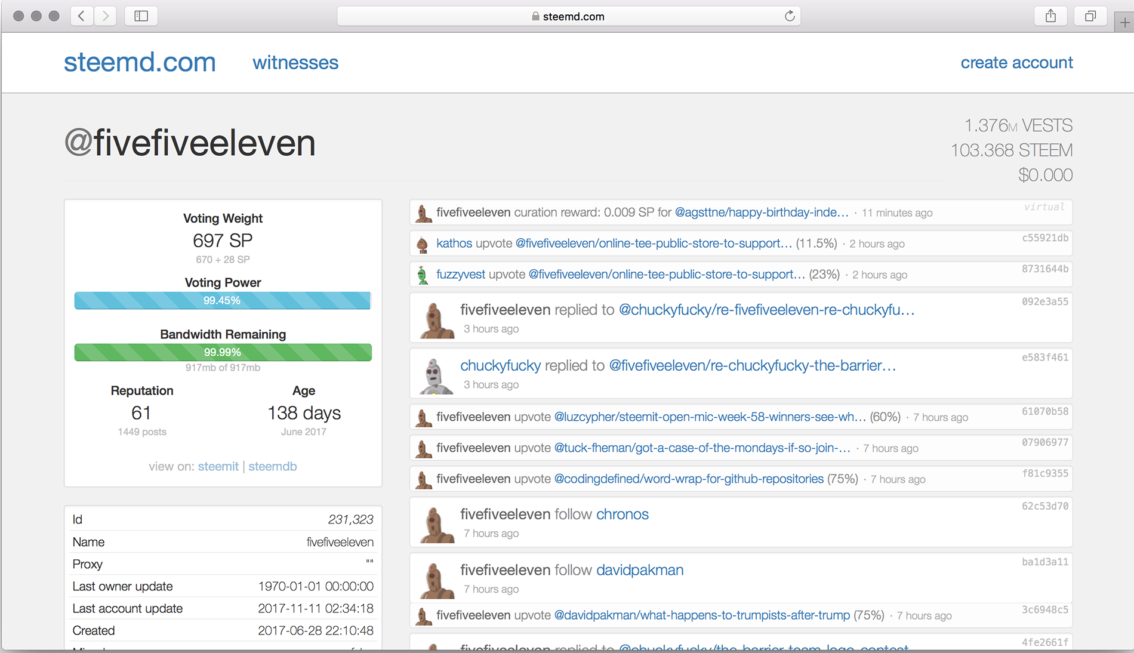Click avatar in follow chronos row
The width and height of the screenshot is (1134, 653).
(436, 525)
